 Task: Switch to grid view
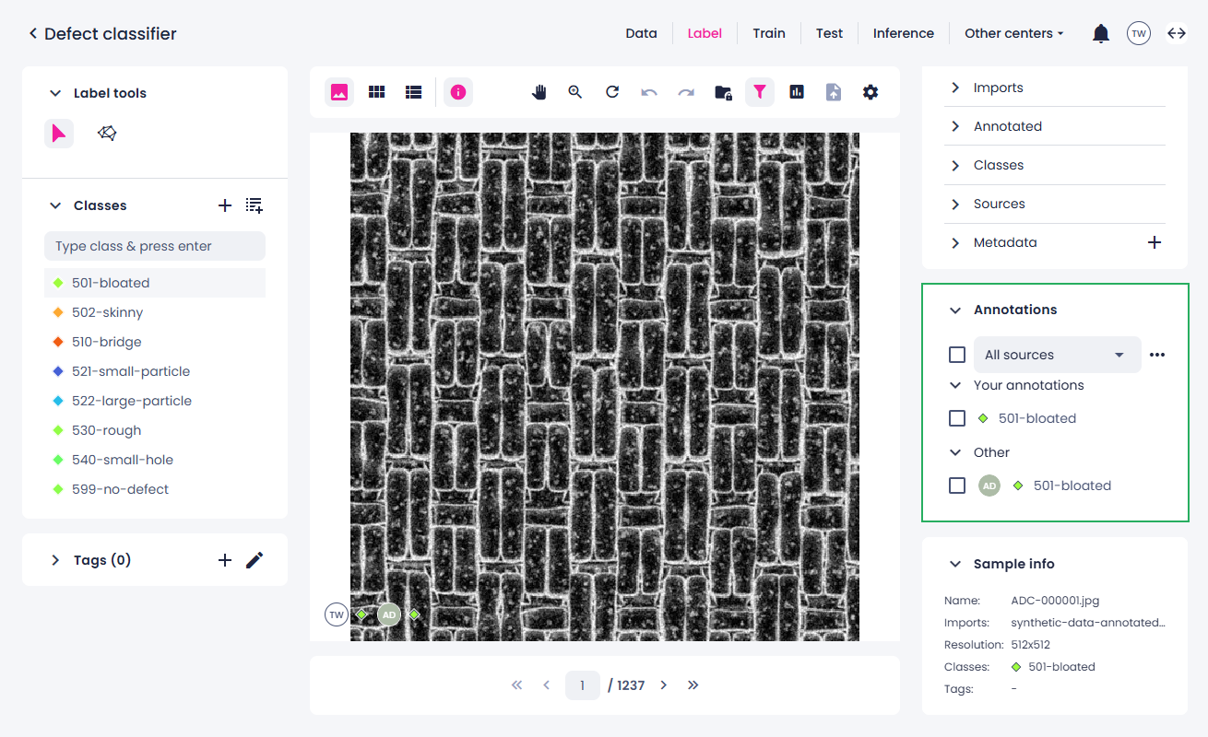376,92
